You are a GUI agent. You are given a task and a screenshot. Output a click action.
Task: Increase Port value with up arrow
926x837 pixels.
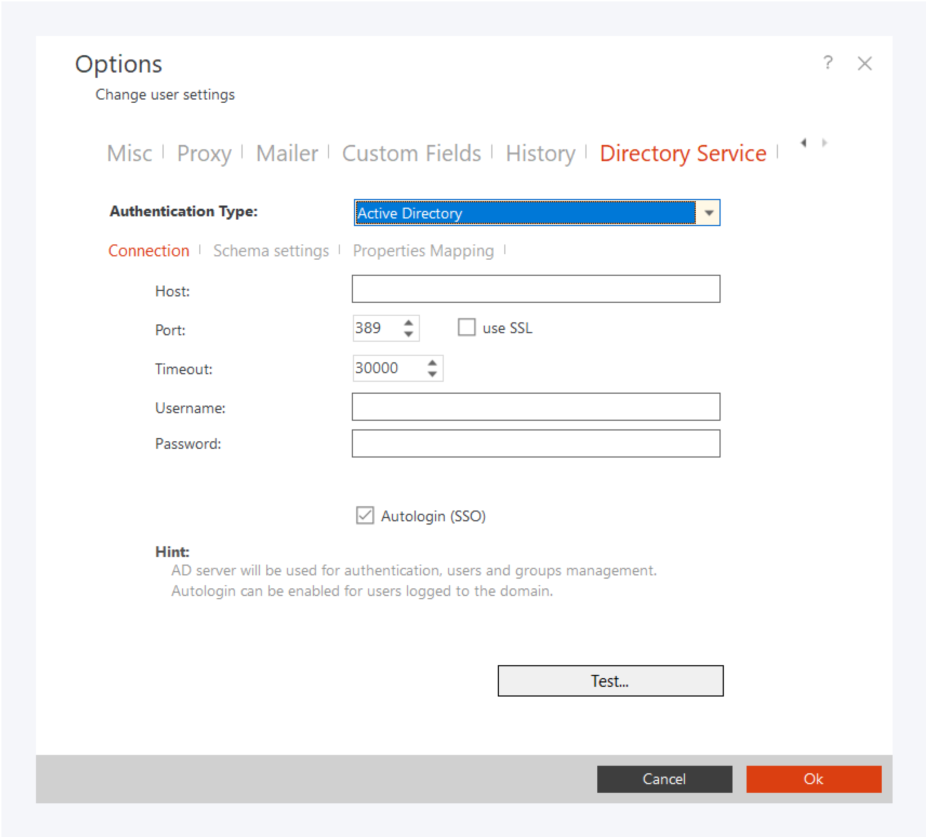click(x=408, y=322)
